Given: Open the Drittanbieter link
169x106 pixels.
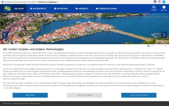Looking at the screenshot, I should [x=35, y=103].
